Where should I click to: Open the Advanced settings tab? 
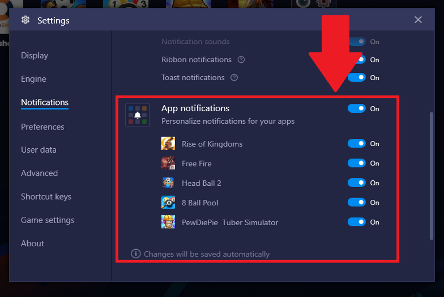39,173
